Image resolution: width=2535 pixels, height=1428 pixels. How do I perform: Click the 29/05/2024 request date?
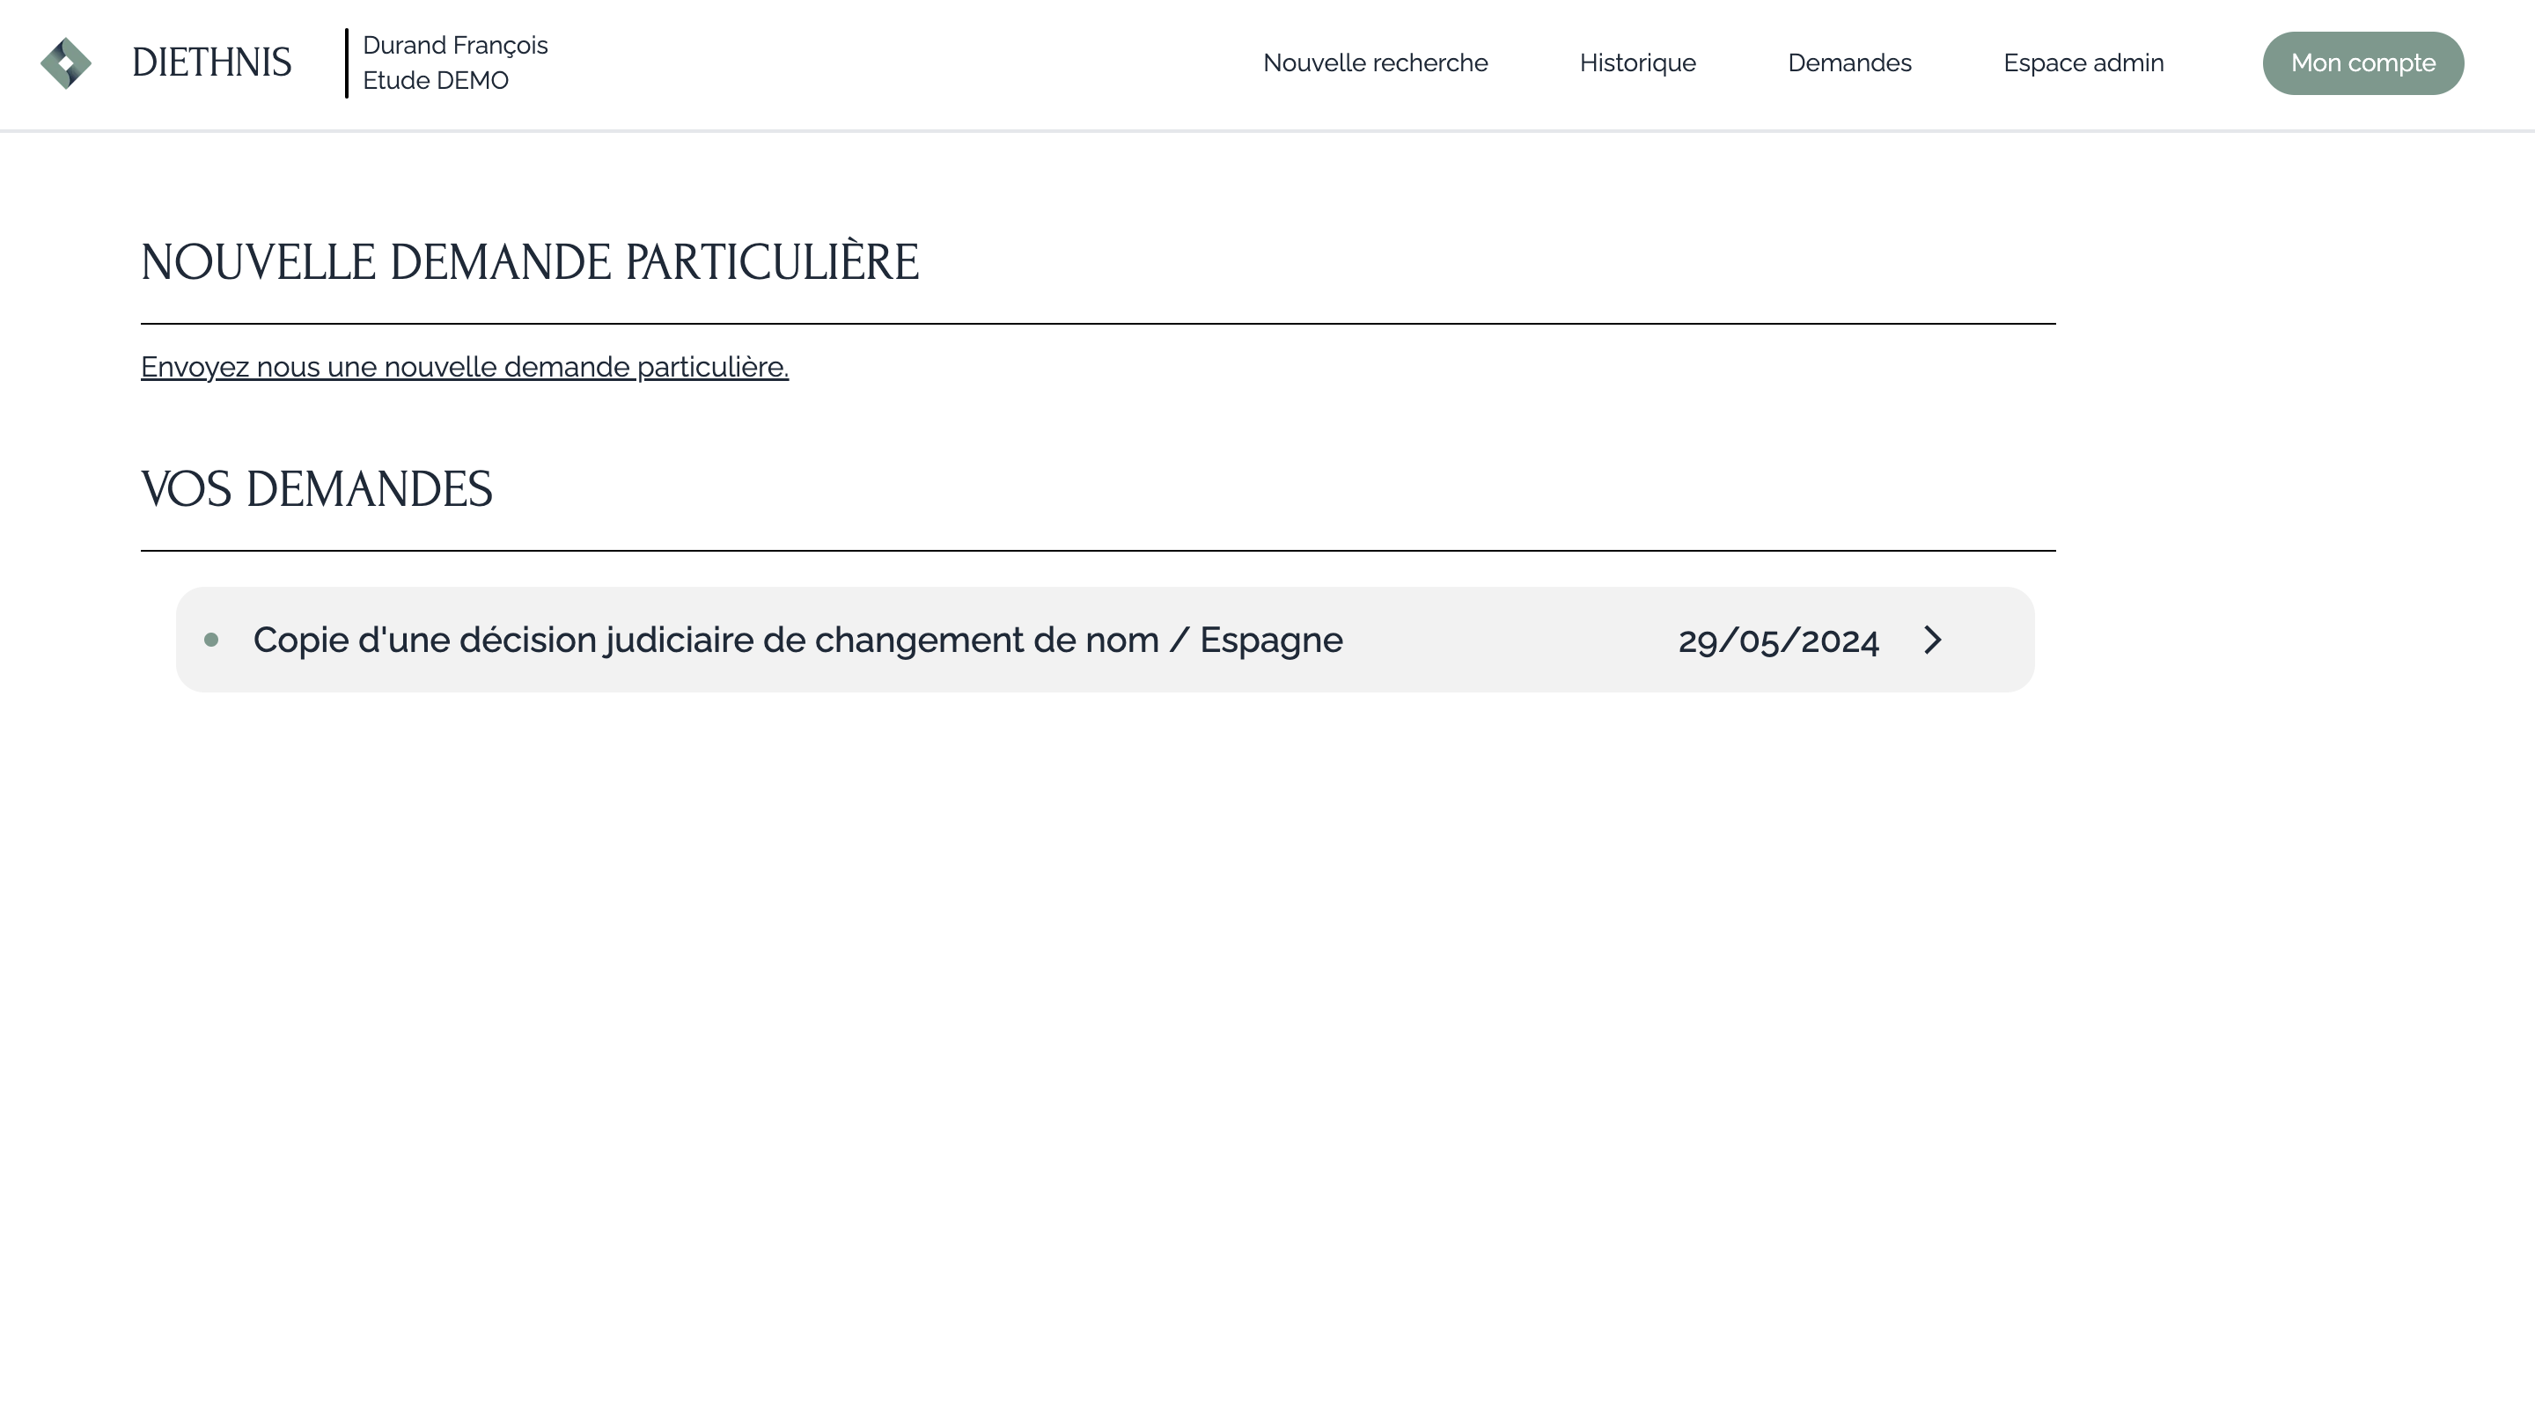(x=1778, y=641)
